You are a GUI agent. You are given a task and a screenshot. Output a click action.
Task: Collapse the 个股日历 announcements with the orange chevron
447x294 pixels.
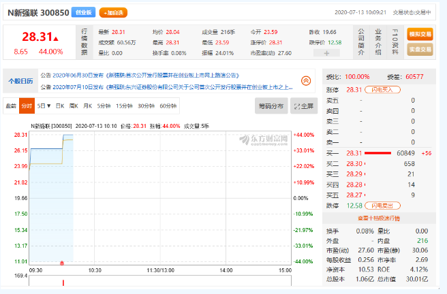point(306,81)
